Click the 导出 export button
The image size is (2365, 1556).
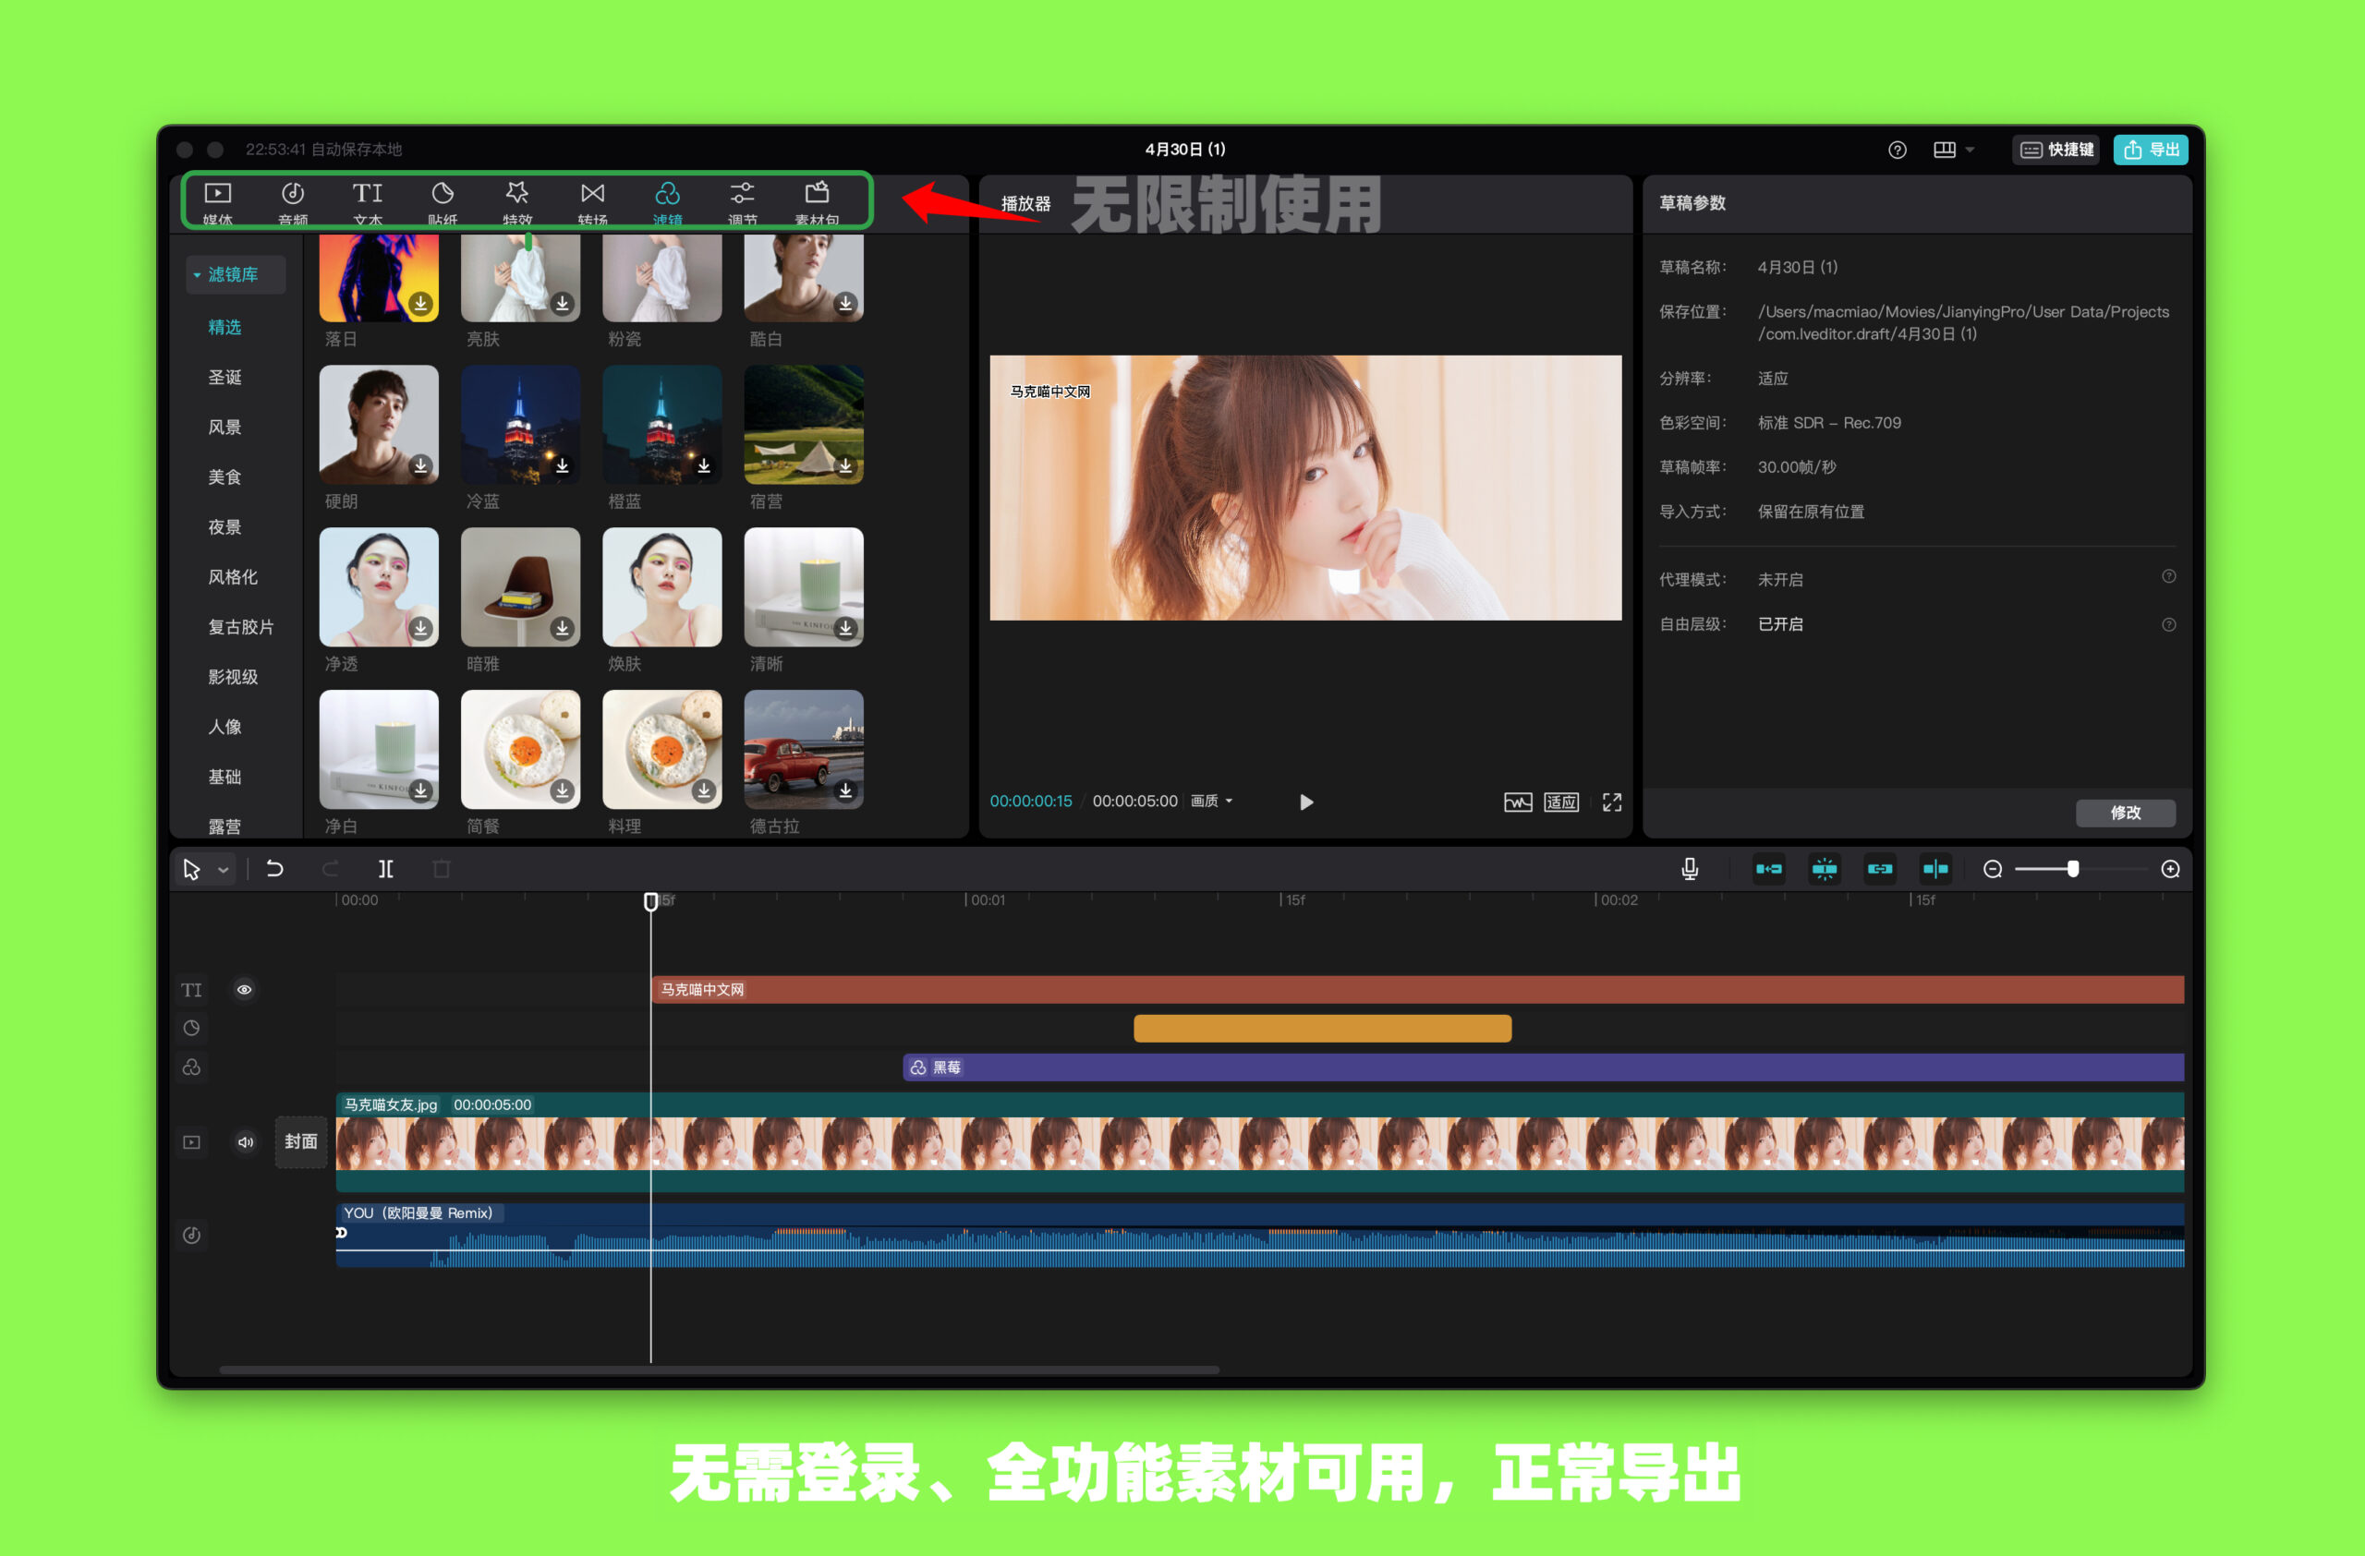coord(2151,149)
